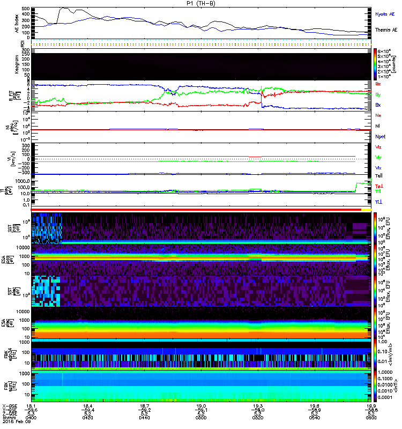Pick the ESA electron Eflux color bar
402x429 pixels.
[375, 323]
